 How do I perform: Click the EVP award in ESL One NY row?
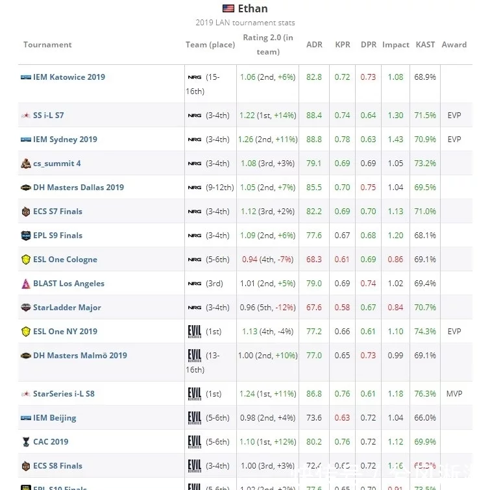(x=454, y=332)
